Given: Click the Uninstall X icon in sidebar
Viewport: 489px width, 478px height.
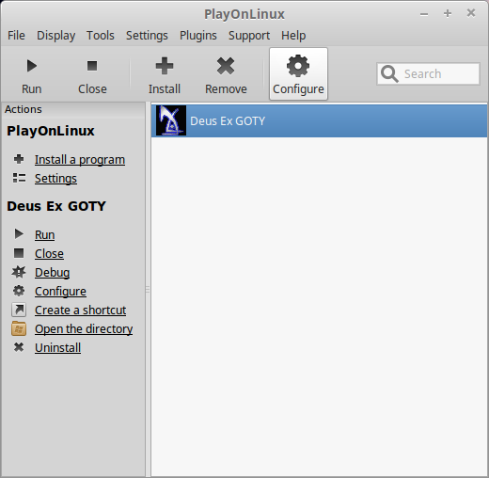Looking at the screenshot, I should (19, 347).
